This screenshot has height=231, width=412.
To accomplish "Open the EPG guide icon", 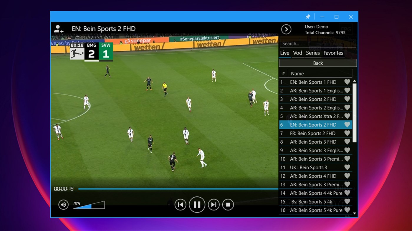I will (346, 28).
